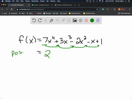This screenshot has height=99, width=132.
Task: Insert an image onto whiteboard
Action: click(x=75, y=20)
